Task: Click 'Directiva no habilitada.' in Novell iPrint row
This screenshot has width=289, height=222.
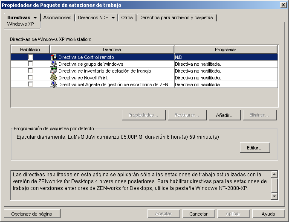Action: [198, 78]
